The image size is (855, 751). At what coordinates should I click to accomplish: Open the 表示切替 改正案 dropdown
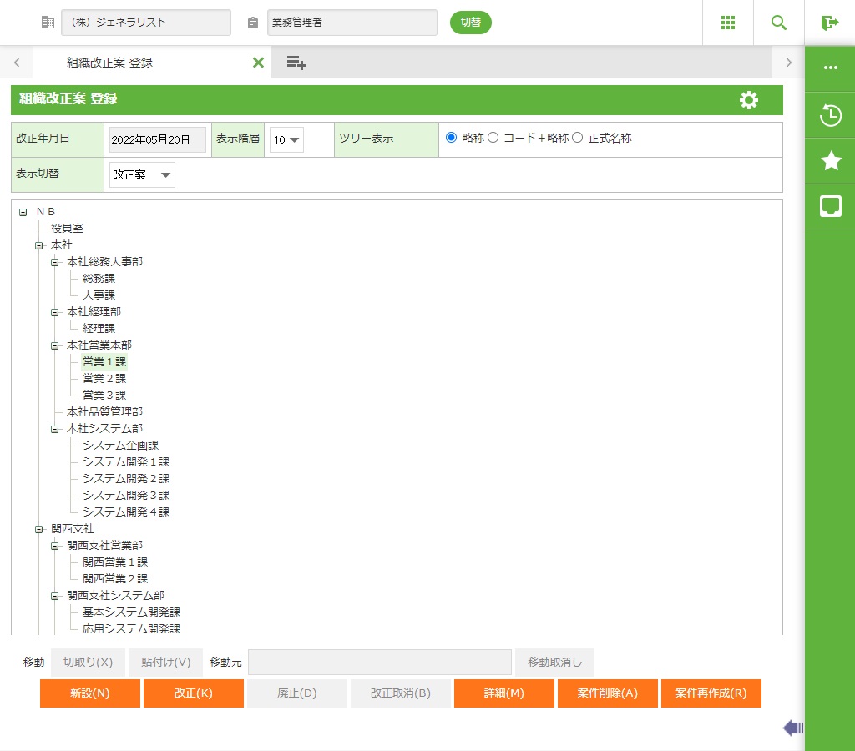pos(142,174)
